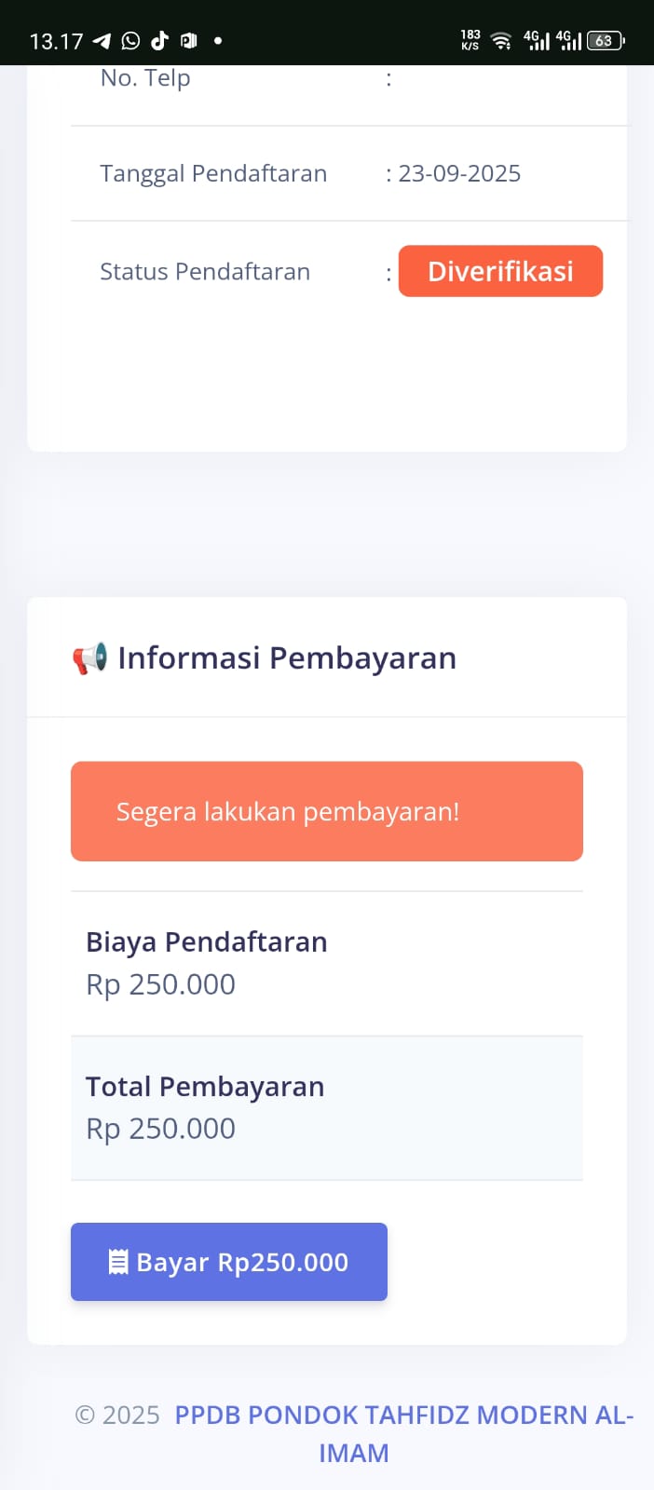Tap the Total Pembayaran row

(x=326, y=1107)
